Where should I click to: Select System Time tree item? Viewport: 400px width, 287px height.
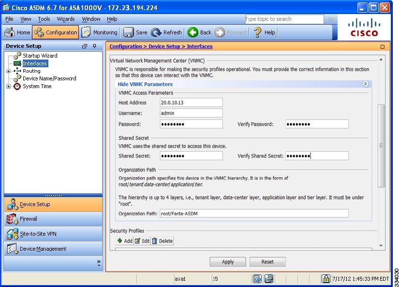click(37, 86)
